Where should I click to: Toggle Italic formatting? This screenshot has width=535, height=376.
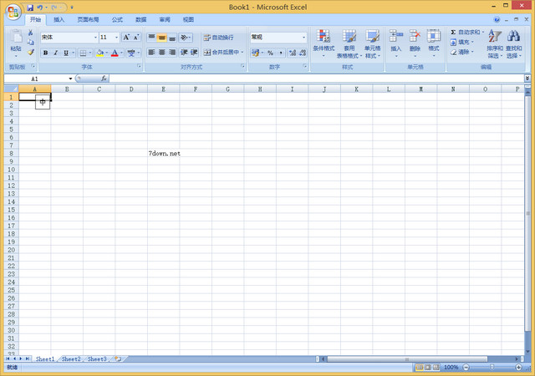tap(55, 53)
